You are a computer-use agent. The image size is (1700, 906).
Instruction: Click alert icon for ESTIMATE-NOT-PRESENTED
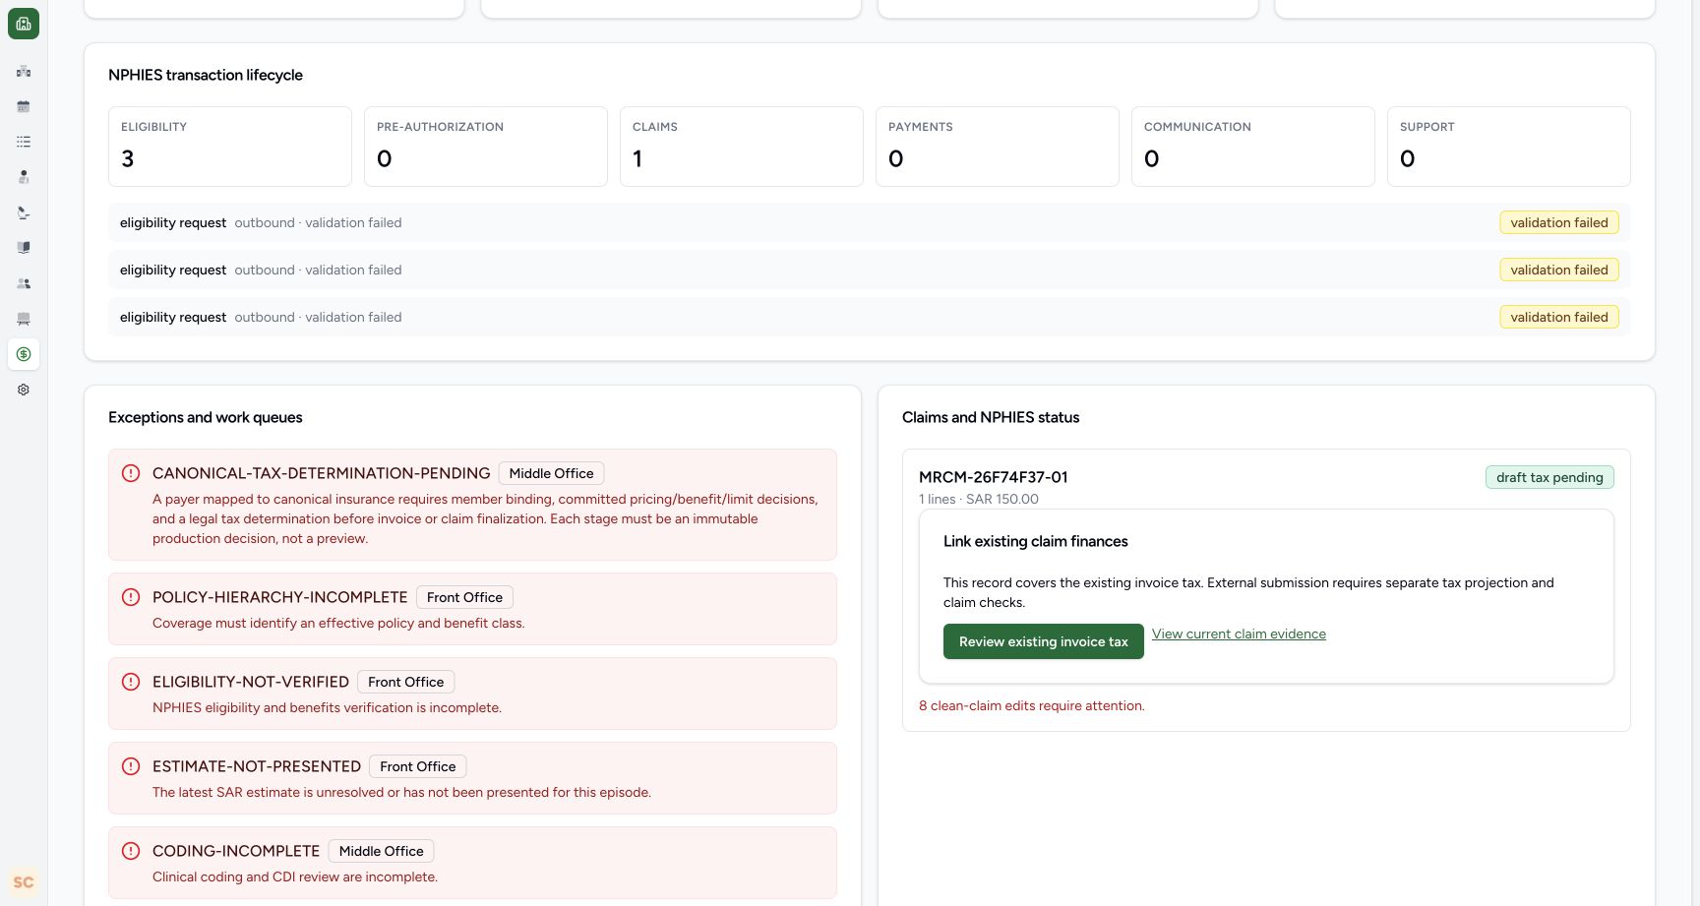pyautogui.click(x=131, y=766)
